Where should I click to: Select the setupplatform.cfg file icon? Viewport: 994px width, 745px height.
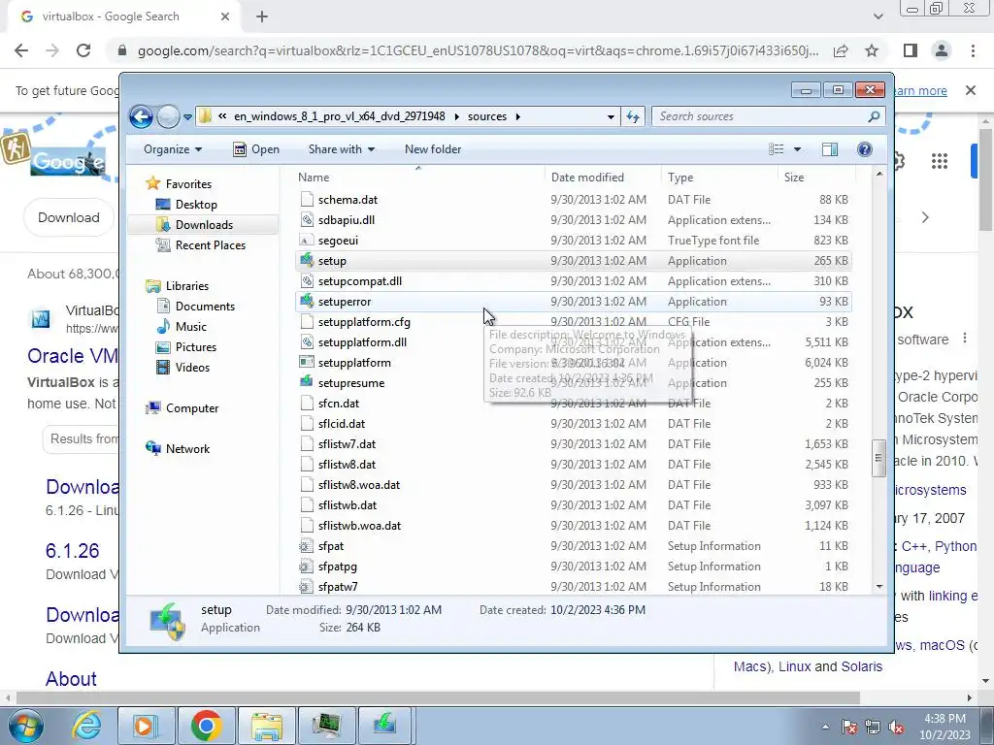[307, 322]
